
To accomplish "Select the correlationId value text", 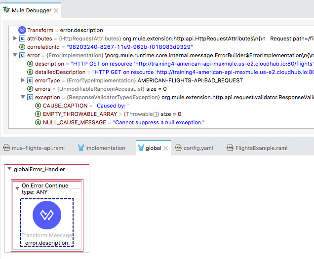I will pyautogui.click(x=130, y=47).
